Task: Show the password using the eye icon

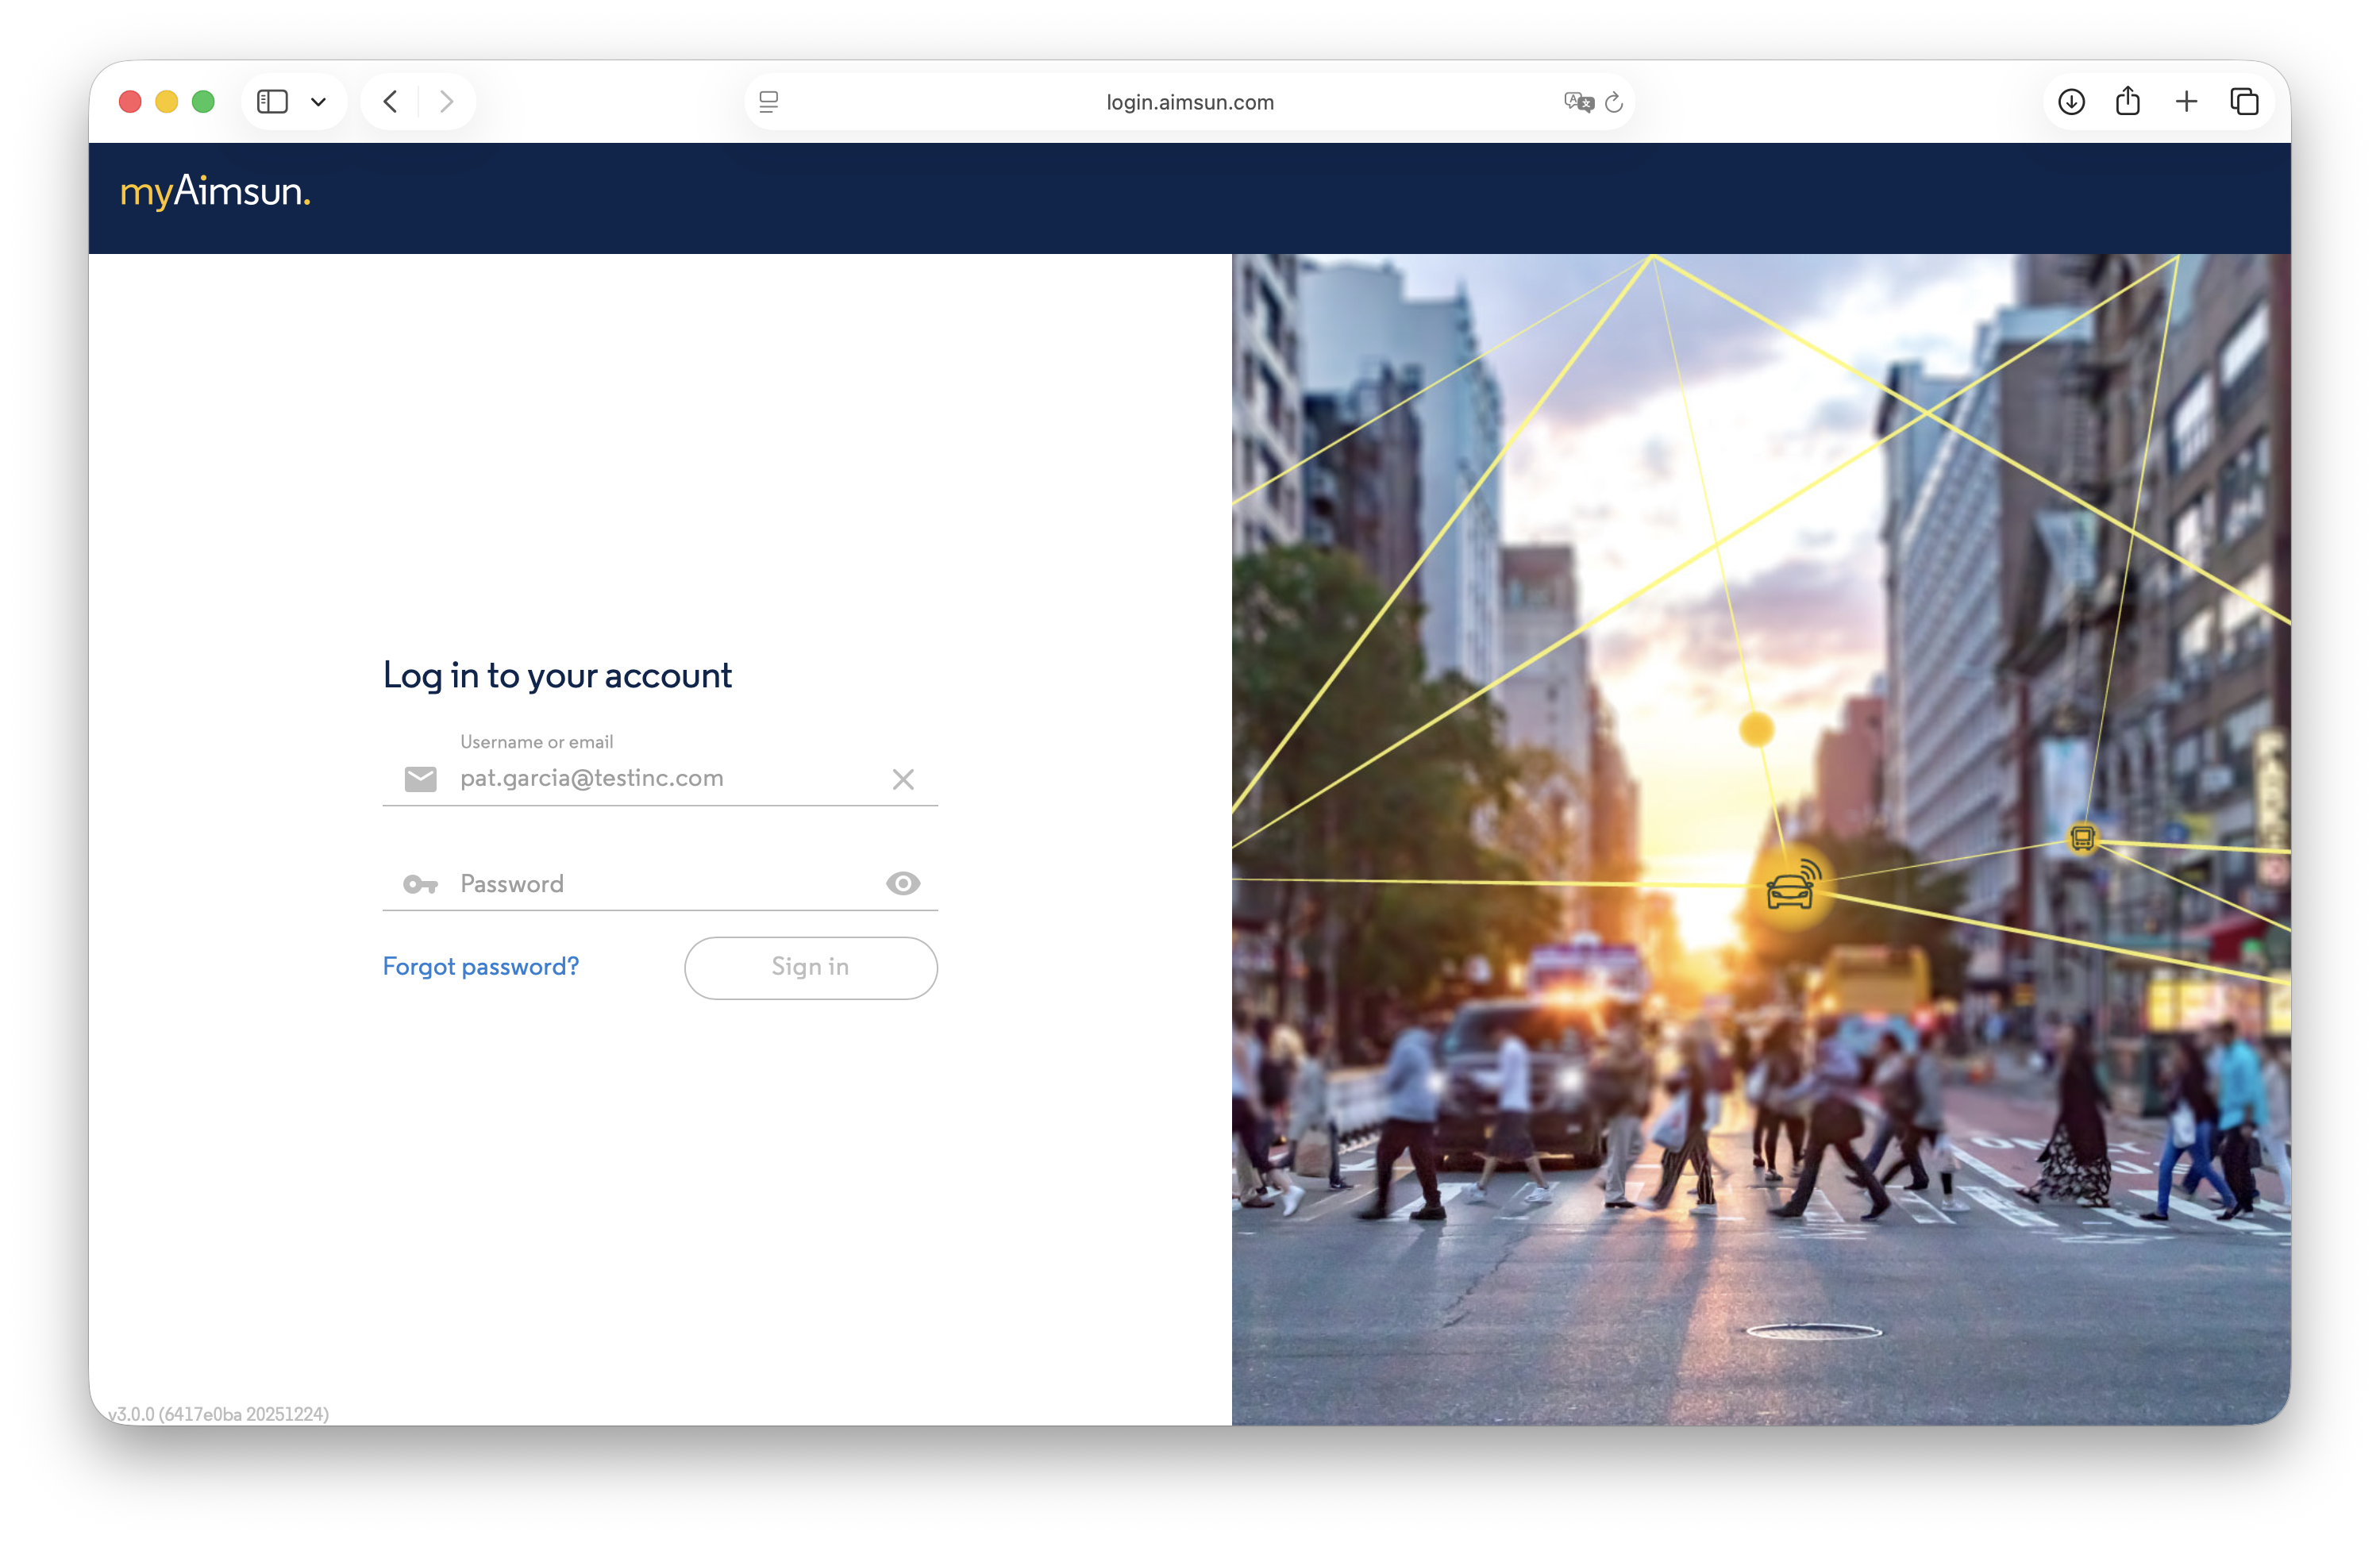Action: pos(903,883)
